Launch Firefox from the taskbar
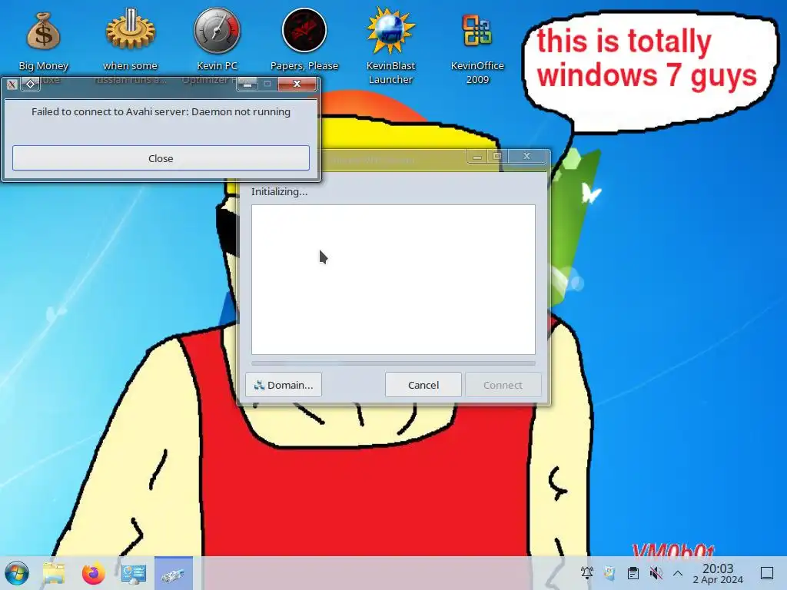The image size is (787, 590). click(93, 573)
